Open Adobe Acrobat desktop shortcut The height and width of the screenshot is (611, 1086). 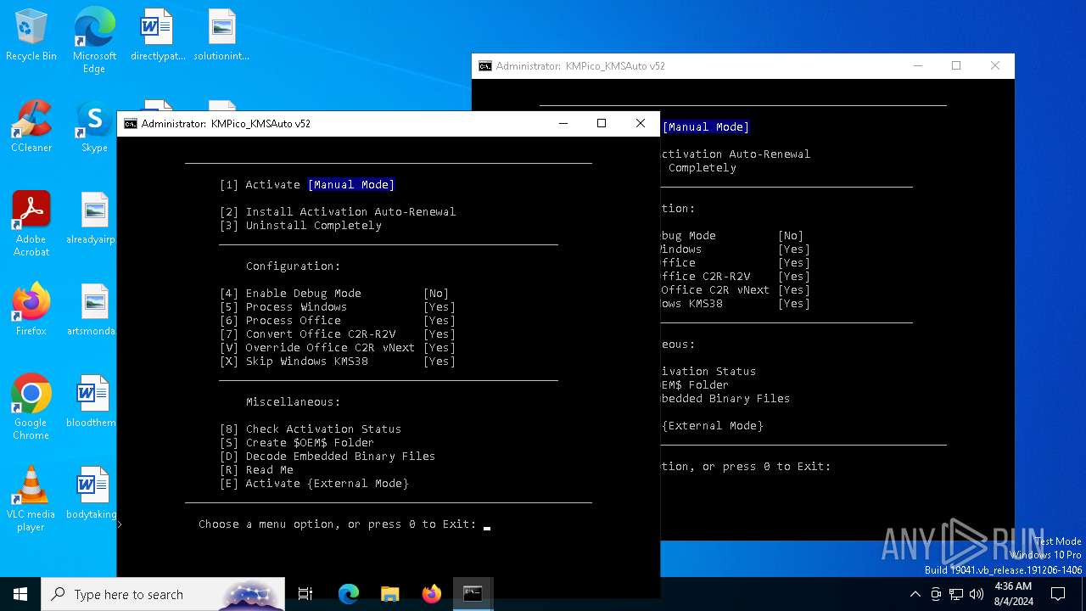[31, 224]
